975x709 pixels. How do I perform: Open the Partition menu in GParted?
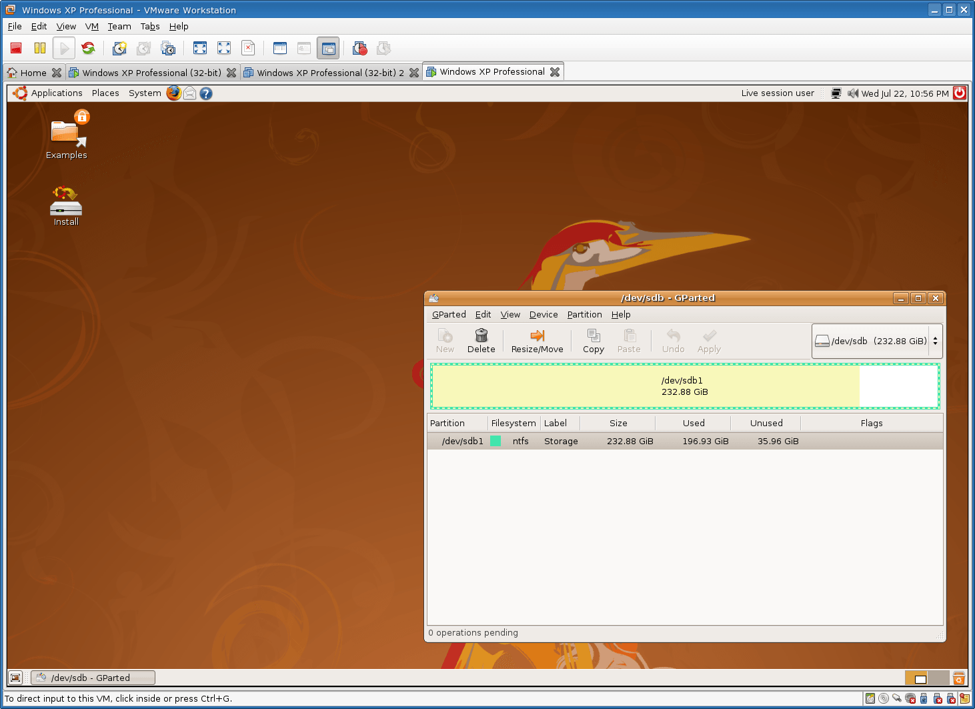584,315
